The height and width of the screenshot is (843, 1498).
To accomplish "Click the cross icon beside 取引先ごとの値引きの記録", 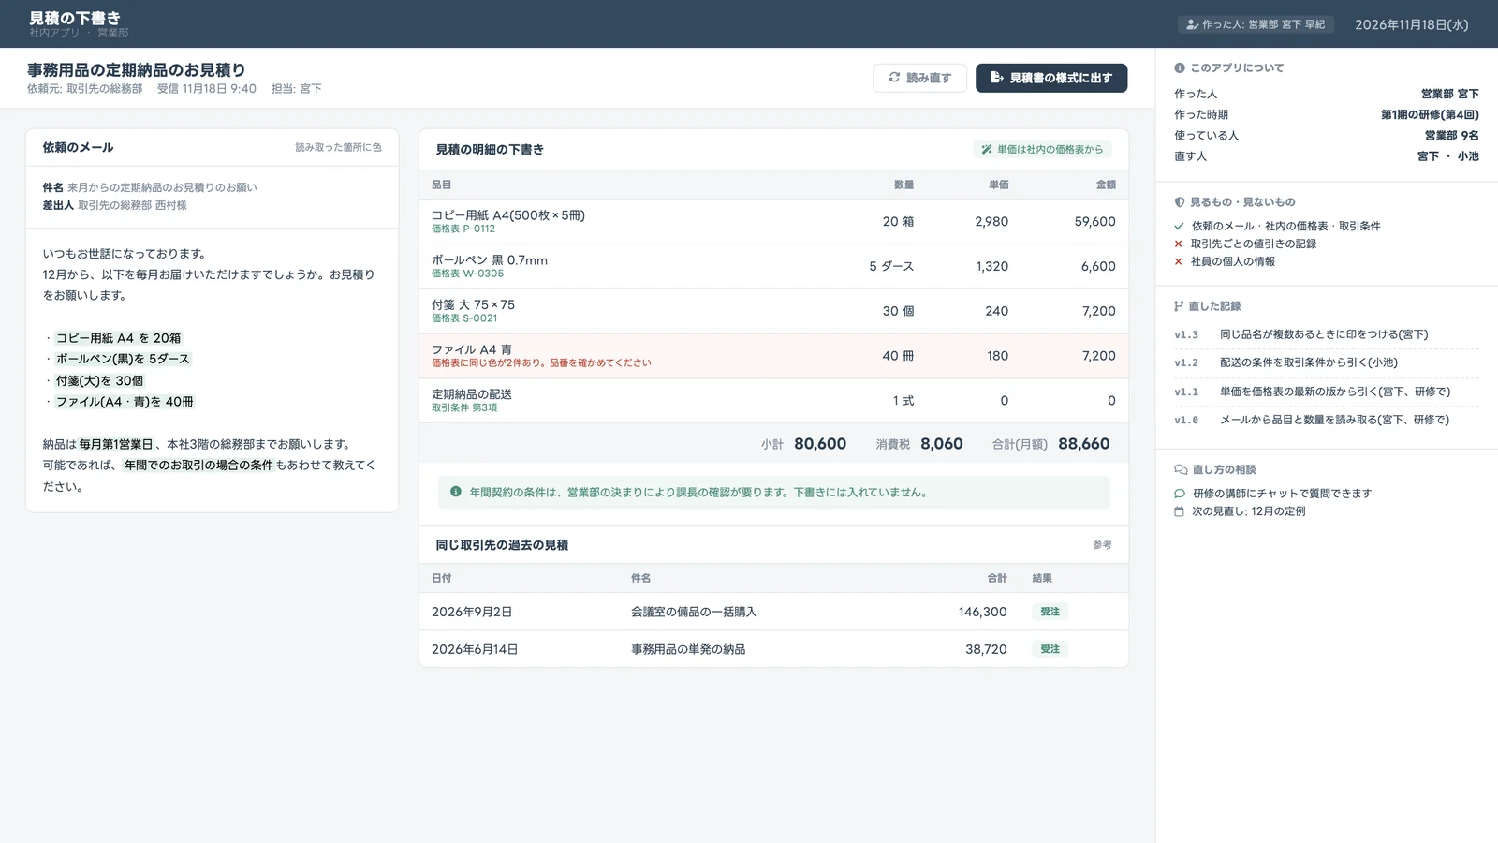I will coord(1179,244).
